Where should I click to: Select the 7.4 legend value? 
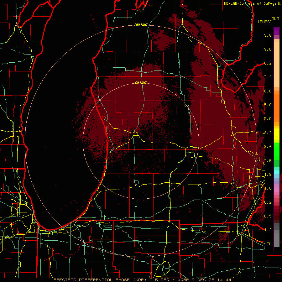268,77
